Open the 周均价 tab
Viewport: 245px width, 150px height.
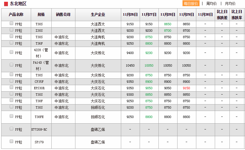[x=211, y=4]
